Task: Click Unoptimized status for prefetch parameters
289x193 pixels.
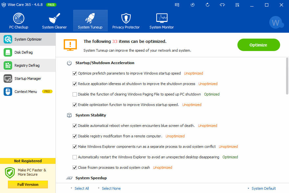Action: click(x=193, y=73)
